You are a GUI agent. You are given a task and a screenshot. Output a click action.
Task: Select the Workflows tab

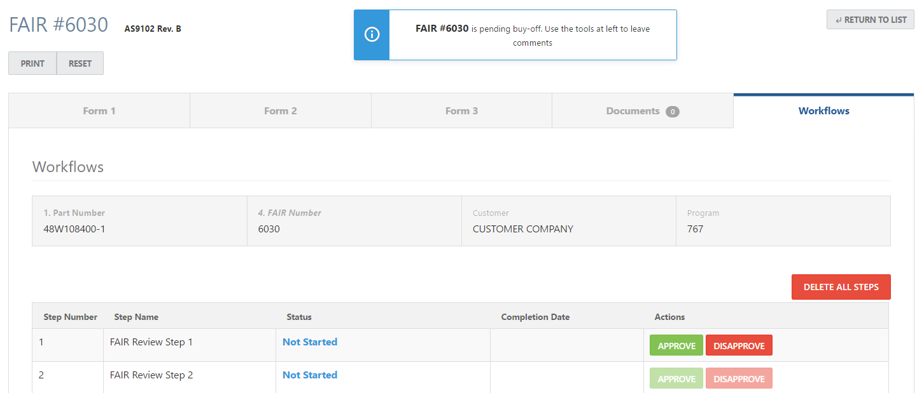[x=824, y=111]
